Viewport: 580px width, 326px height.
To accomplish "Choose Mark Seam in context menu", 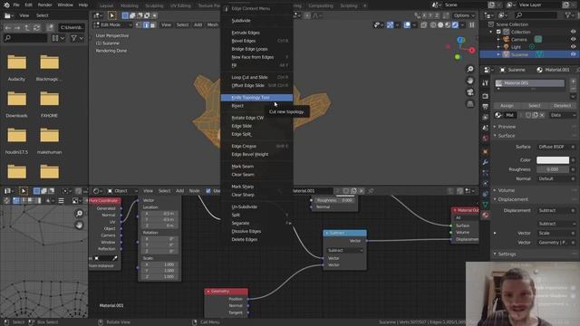I will pyautogui.click(x=256, y=167).
